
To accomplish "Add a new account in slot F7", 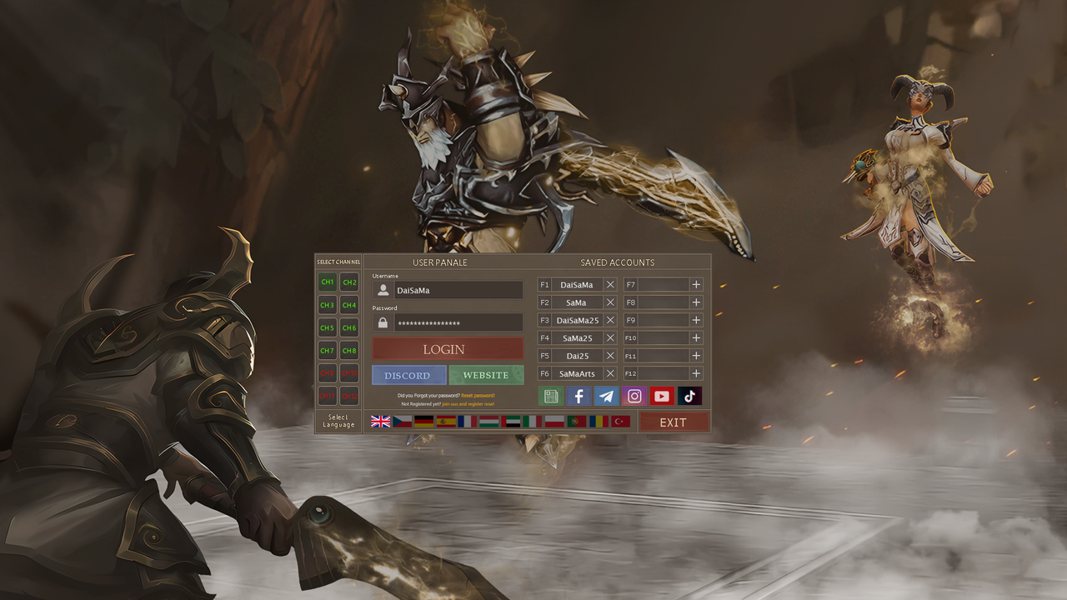I will point(696,284).
